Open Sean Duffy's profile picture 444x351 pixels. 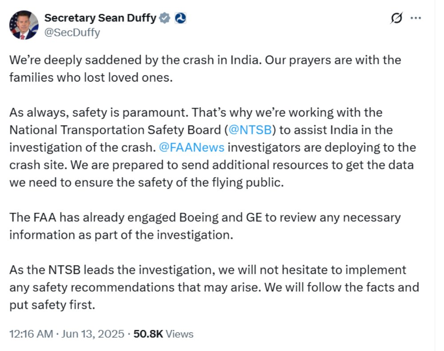pos(24,25)
